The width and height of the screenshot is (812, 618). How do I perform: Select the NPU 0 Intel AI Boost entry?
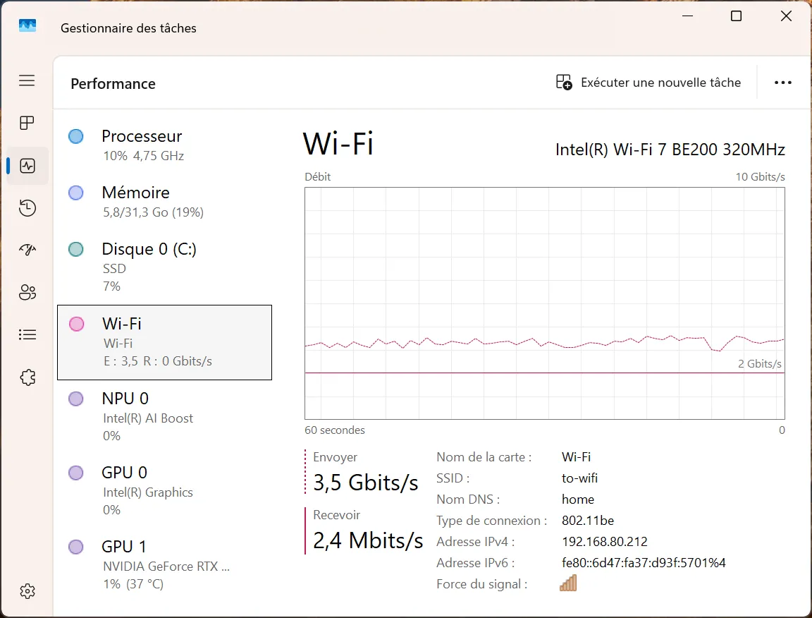point(164,417)
